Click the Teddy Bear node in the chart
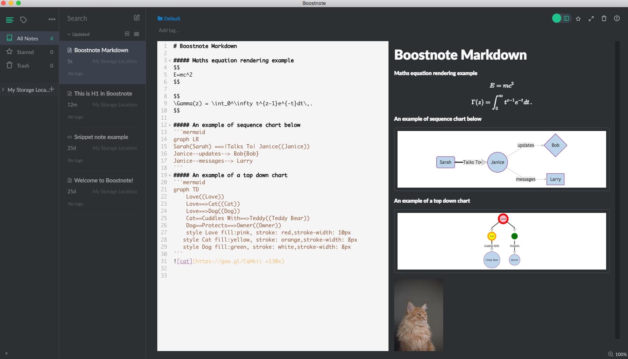The height and width of the screenshot is (359, 628). (492, 260)
